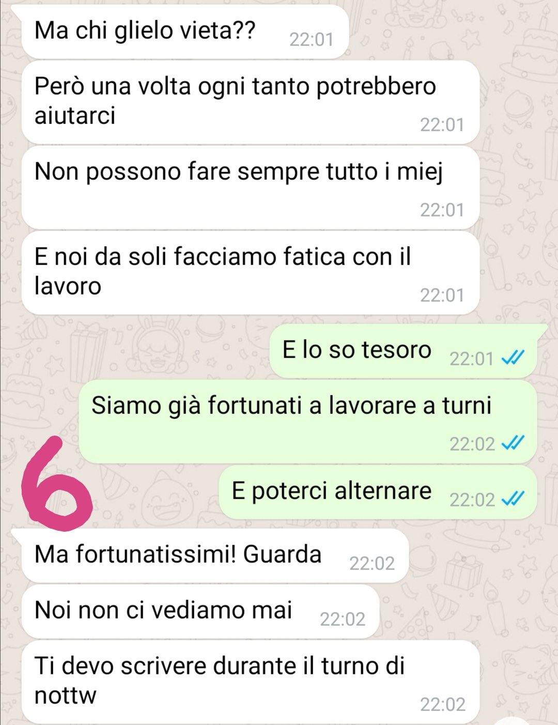Select the 'E poterci alternare' sent message
Screen dimensions: 558x725
click(378, 492)
